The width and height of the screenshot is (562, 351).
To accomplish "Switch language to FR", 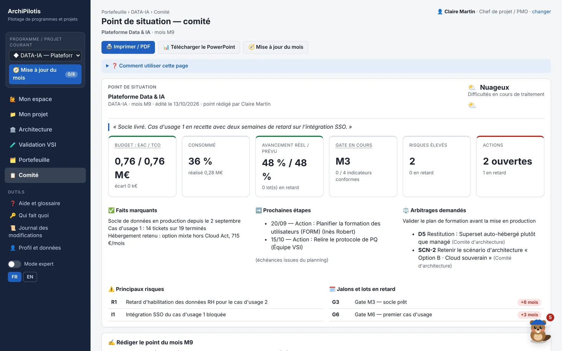I will coord(14,277).
